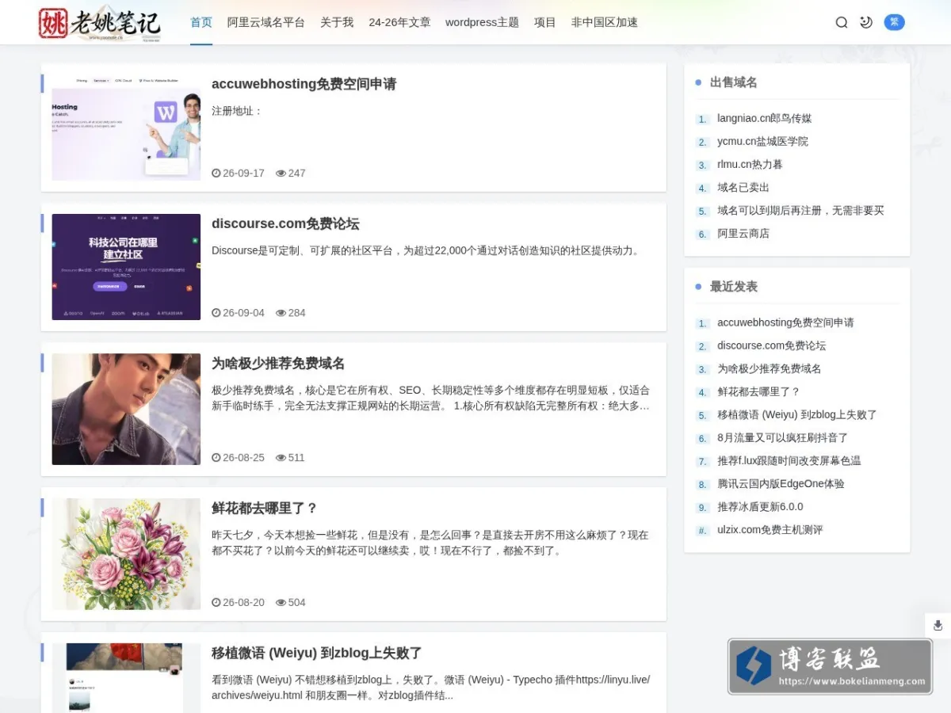The image size is (951, 713).
Task: Click clock icon beside 26-09-04
Action: (216, 313)
